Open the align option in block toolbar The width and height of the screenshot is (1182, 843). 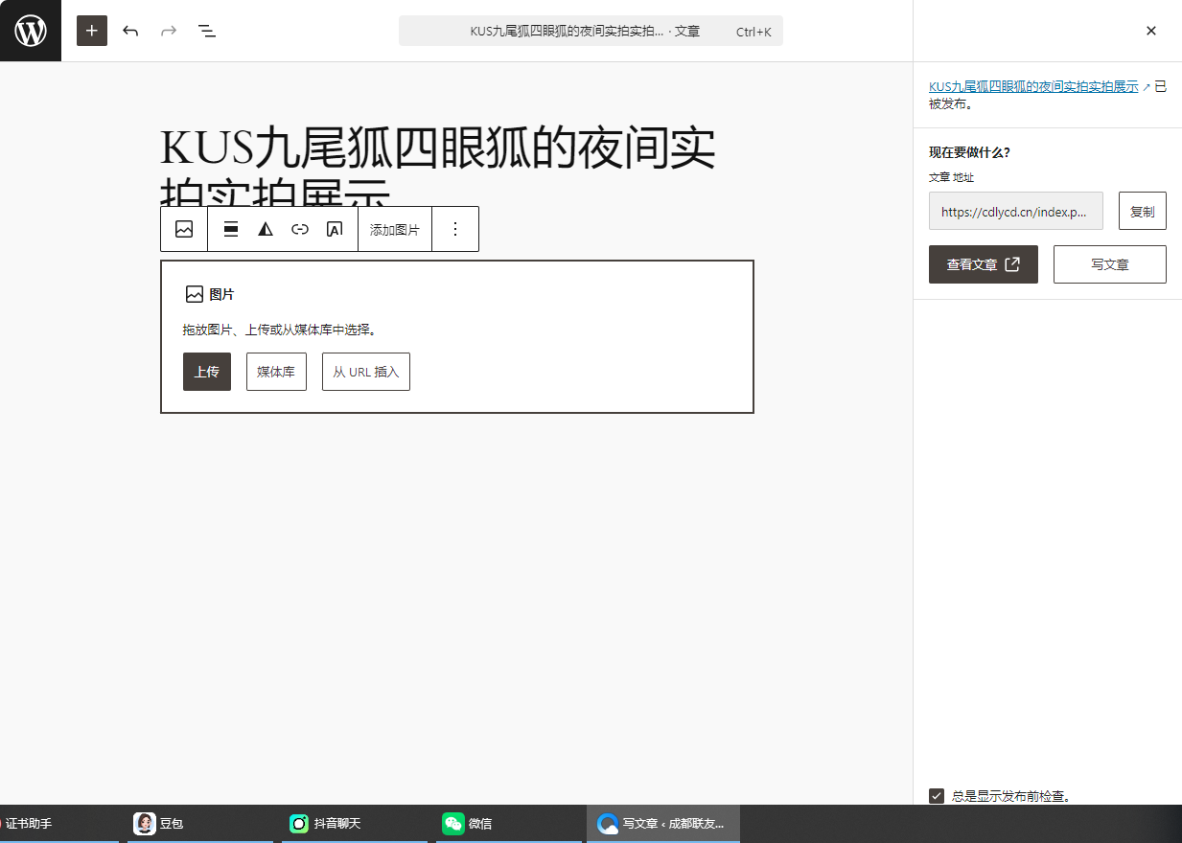pyautogui.click(x=231, y=229)
